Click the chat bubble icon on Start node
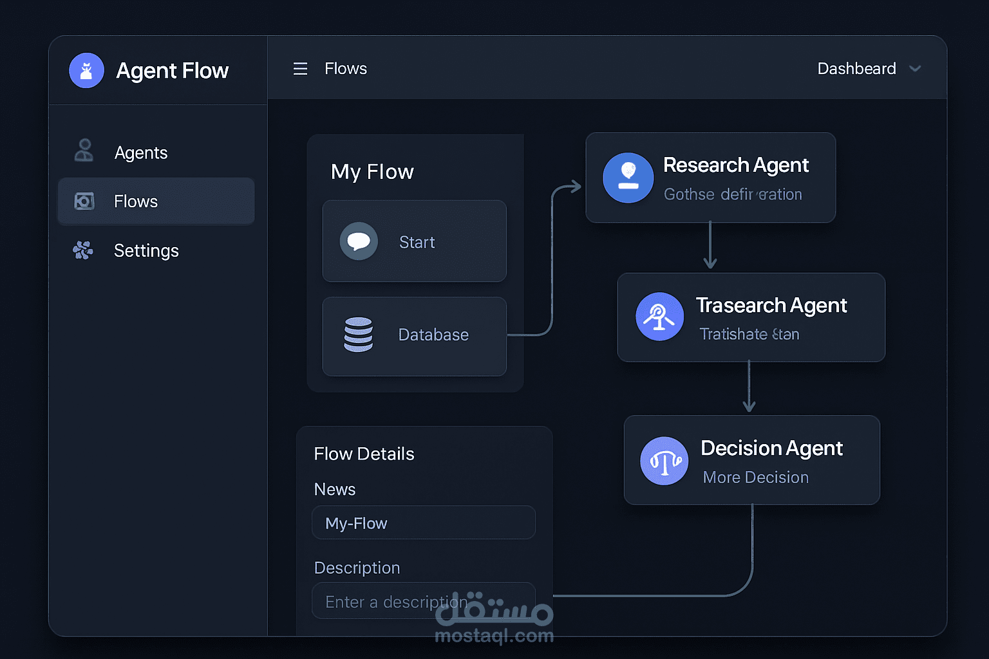Image resolution: width=989 pixels, height=659 pixels. 359,241
